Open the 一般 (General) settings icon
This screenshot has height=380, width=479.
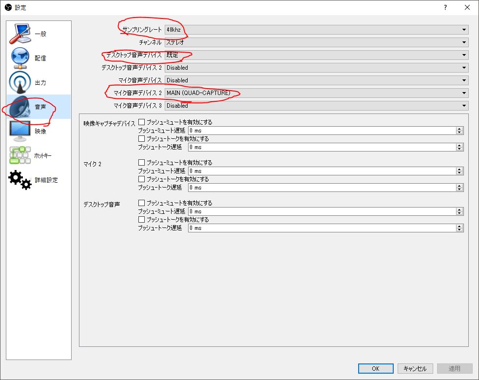[20, 34]
